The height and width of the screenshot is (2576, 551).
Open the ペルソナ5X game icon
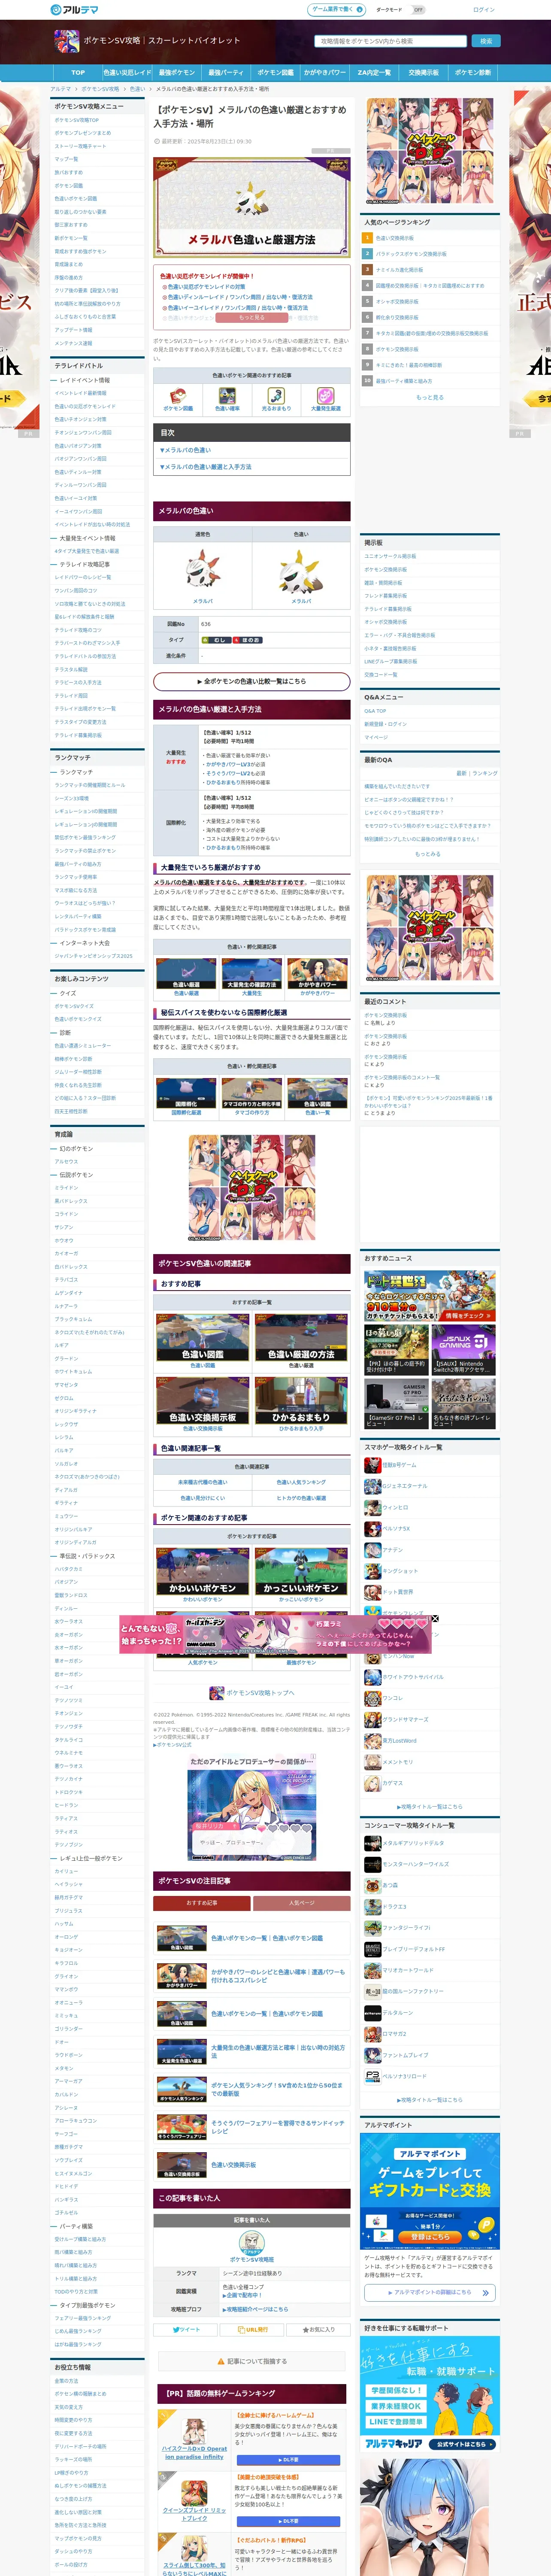372,1528
